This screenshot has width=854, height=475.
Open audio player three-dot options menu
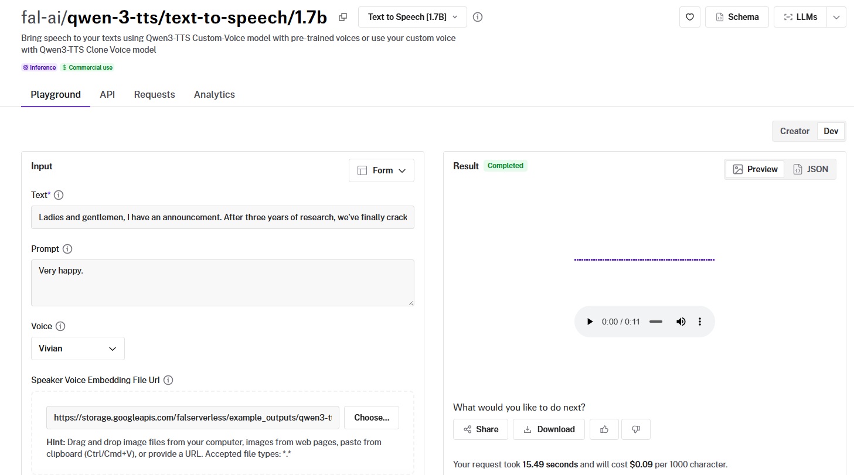pyautogui.click(x=700, y=322)
